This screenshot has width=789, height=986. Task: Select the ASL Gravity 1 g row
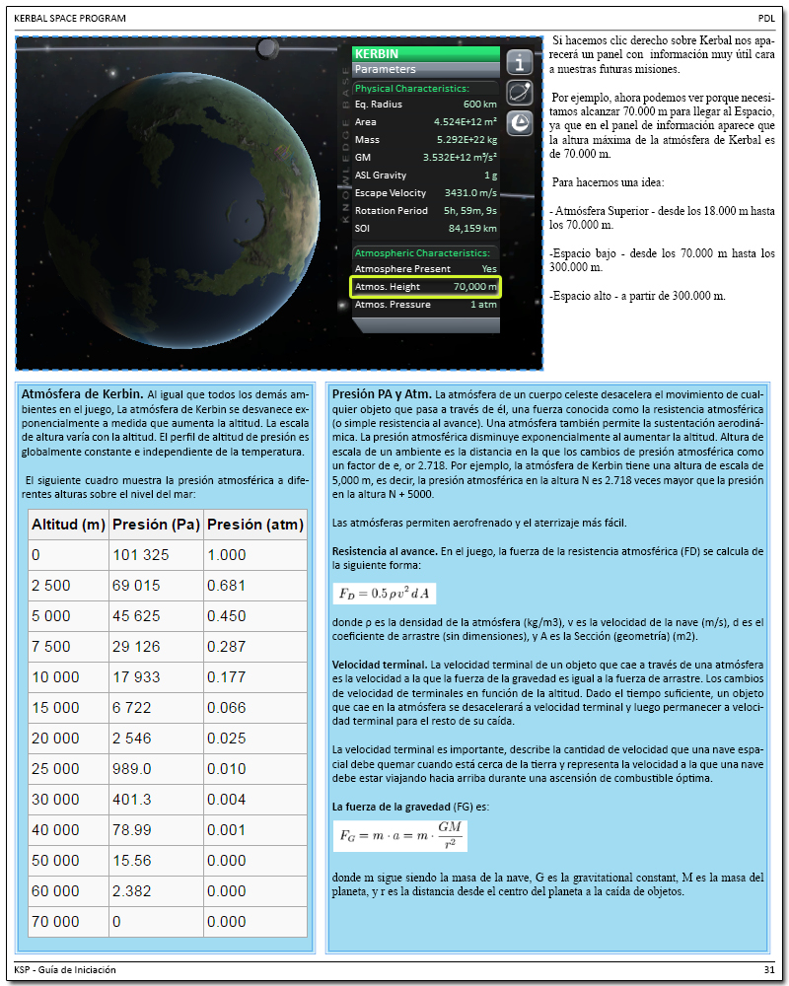click(x=426, y=175)
